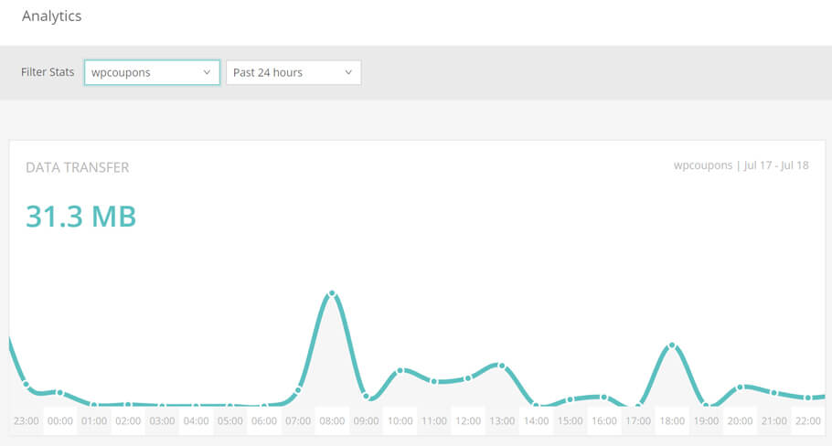The width and height of the screenshot is (832, 446).
Task: Click the 31.3 MB total value
Action: [81, 217]
